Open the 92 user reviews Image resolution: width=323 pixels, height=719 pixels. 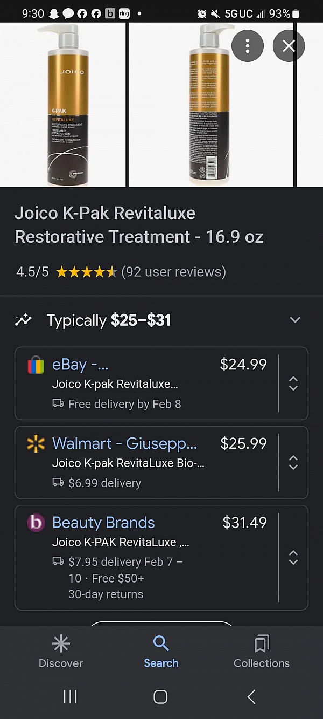tap(173, 272)
